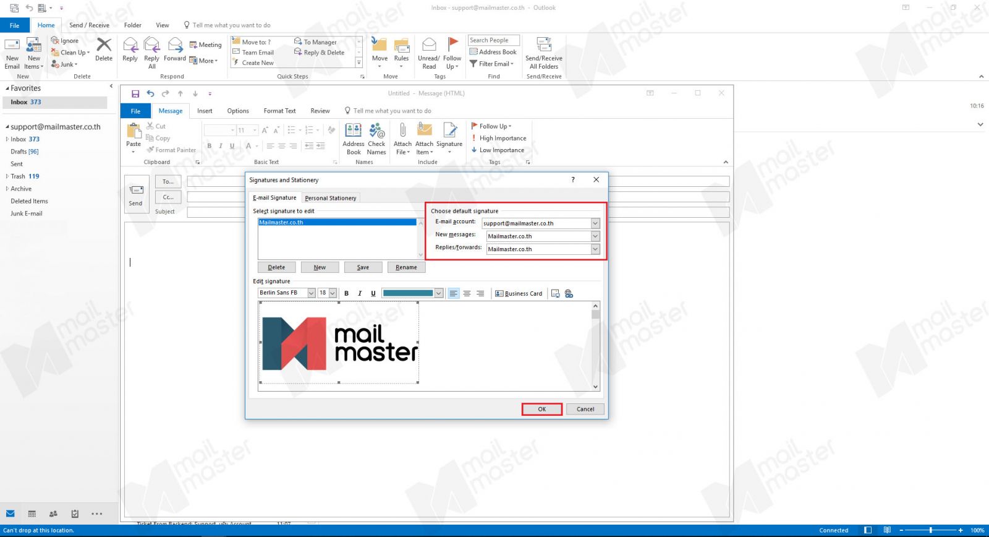Click New Email icon in Outlook ribbon
Viewport: 989px width, 537px height.
pos(12,46)
